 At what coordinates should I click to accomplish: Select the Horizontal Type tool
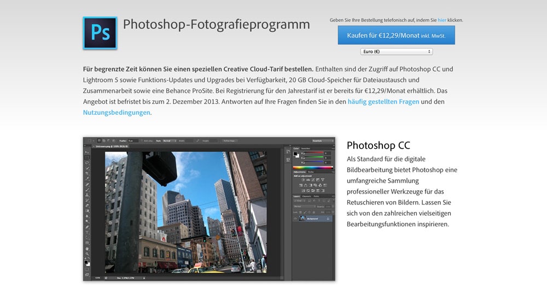pyautogui.click(x=87, y=232)
